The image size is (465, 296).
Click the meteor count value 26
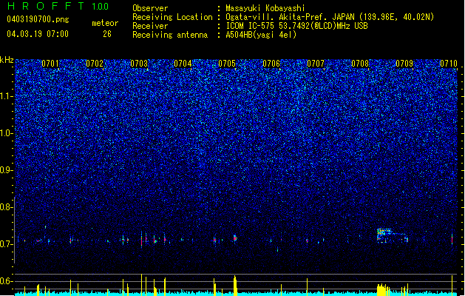pyautogui.click(x=107, y=34)
